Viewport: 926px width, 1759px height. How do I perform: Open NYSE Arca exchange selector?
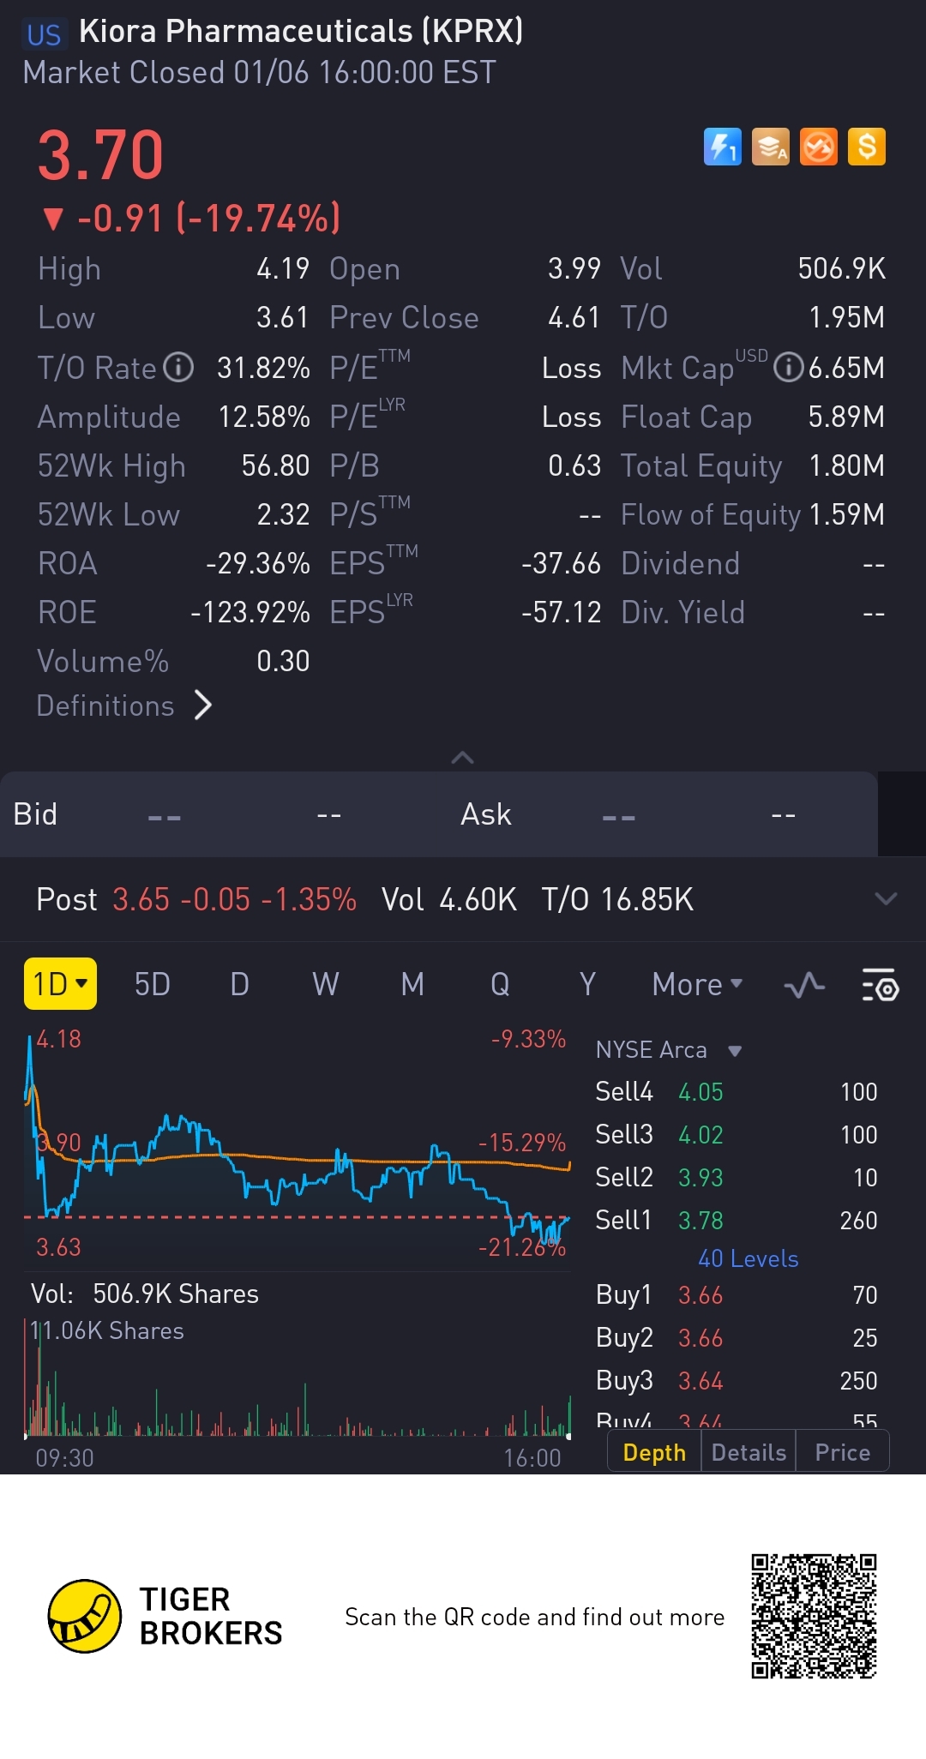669,1050
